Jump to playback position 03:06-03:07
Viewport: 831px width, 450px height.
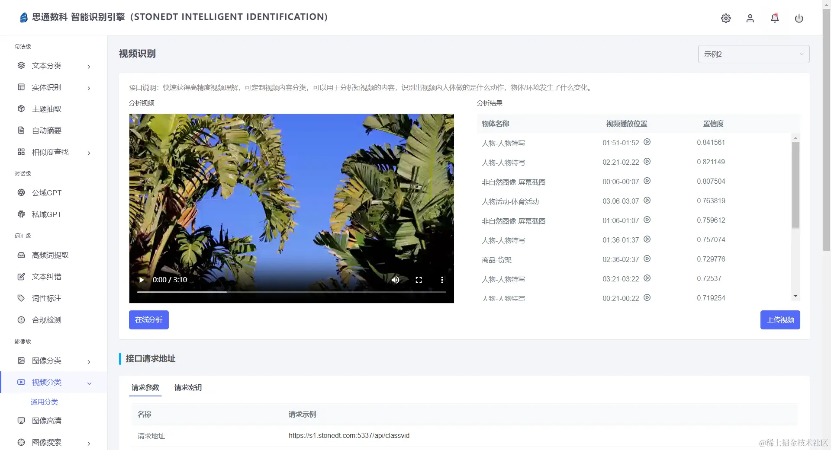[647, 200]
